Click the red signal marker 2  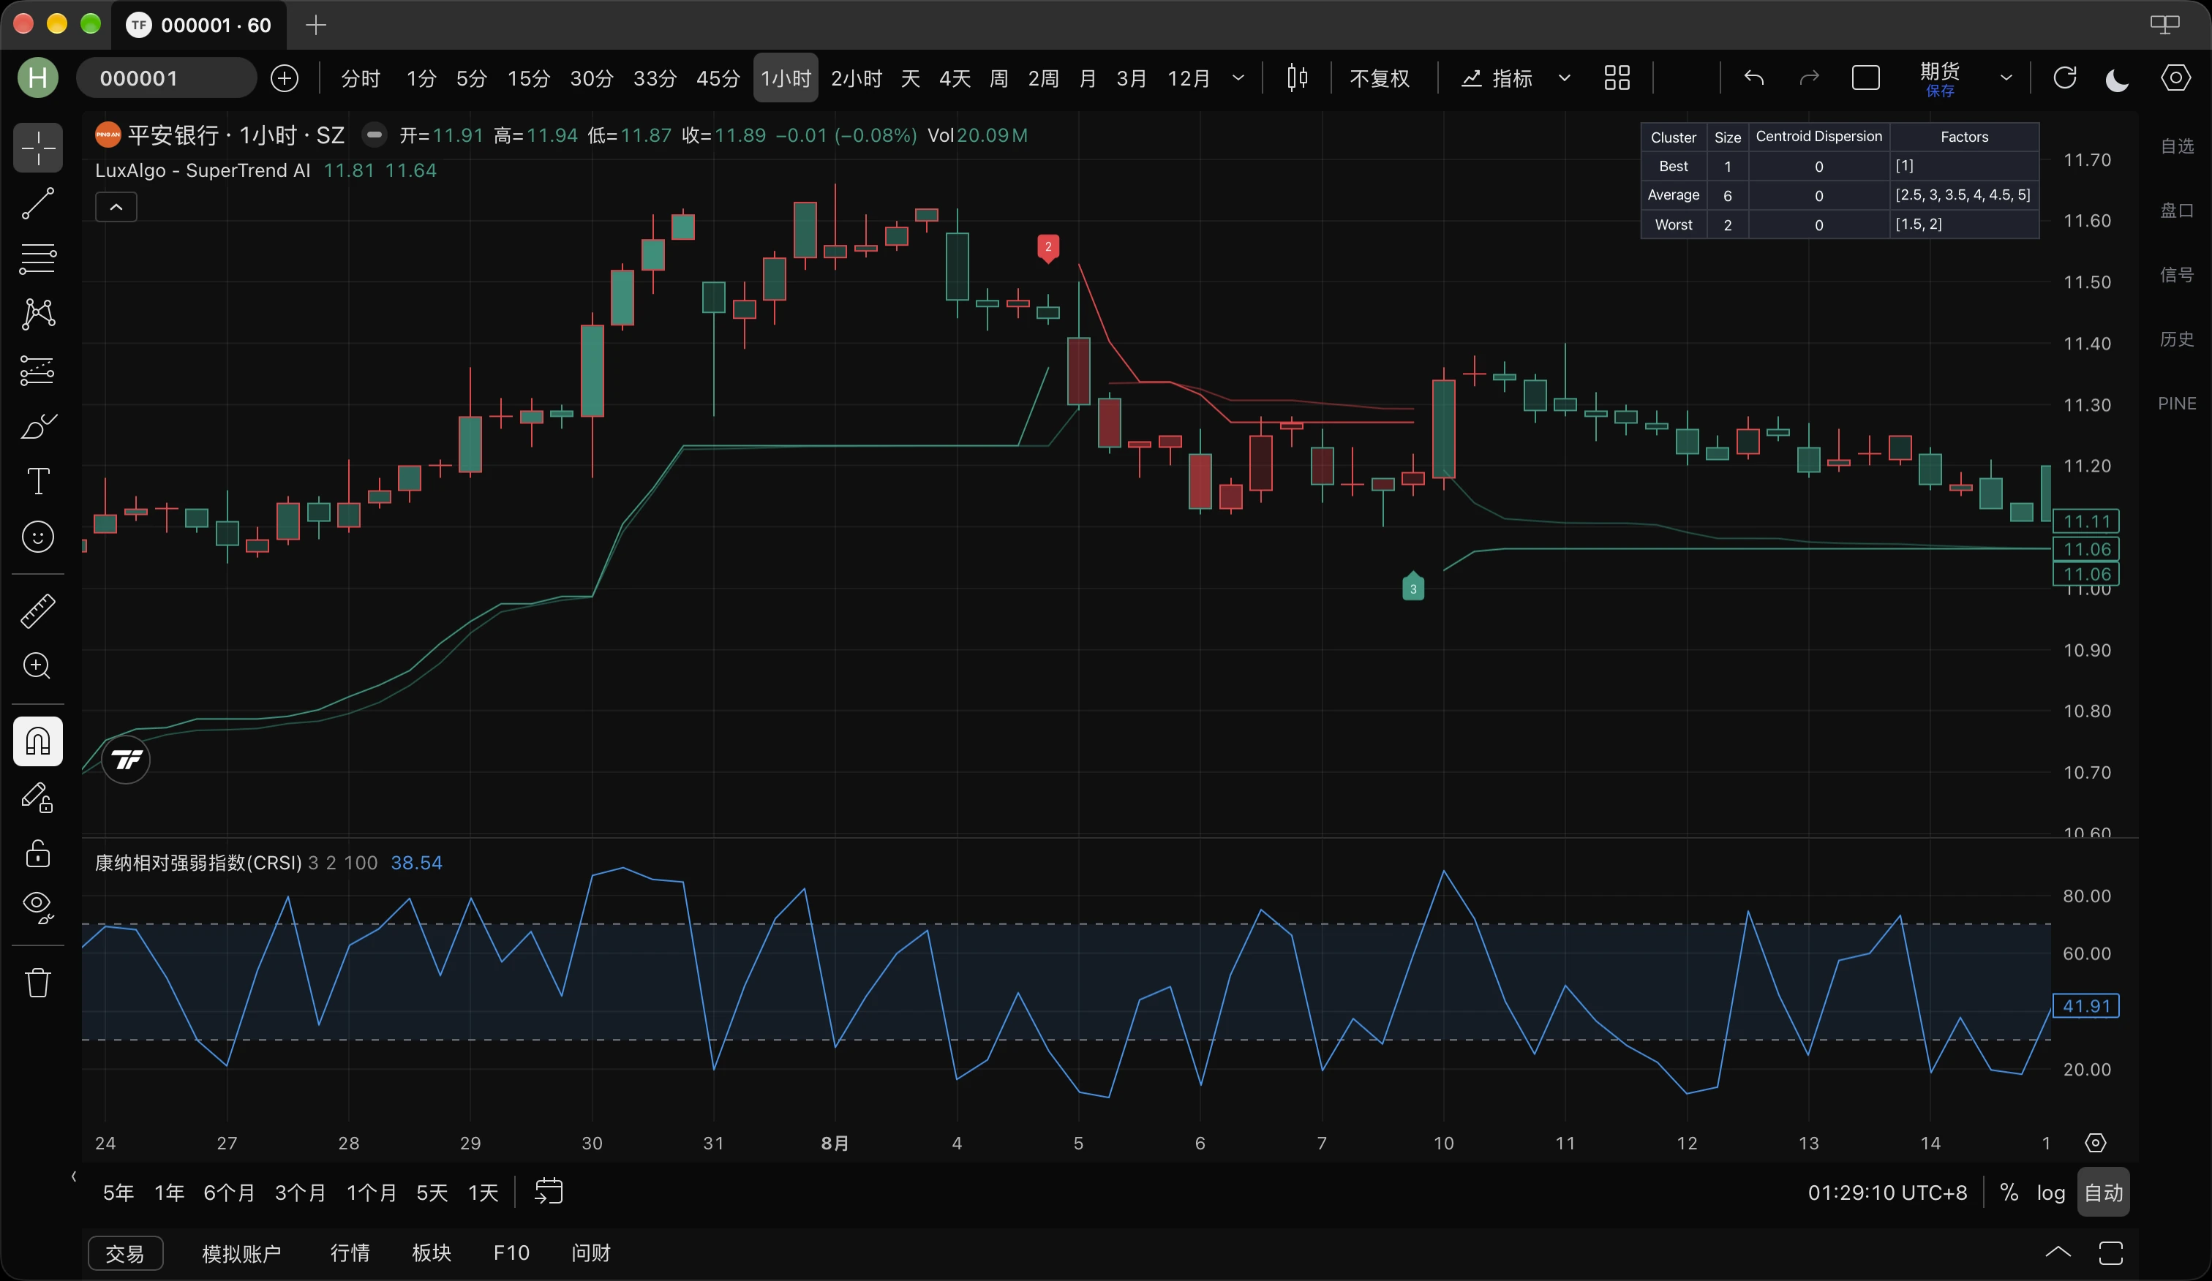[1048, 249]
